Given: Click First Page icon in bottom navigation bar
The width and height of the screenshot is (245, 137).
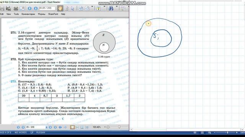Looking at the screenshot, I should (18, 127).
